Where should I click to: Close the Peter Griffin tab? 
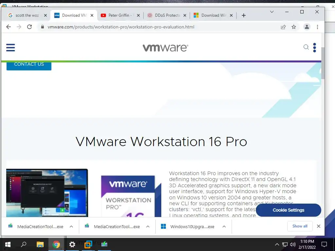138,15
